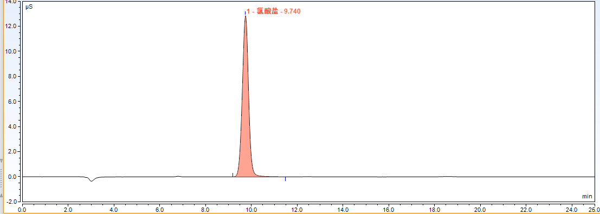Image resolution: width=600 pixels, height=214 pixels.
Task: Click the µS signal unit label
Action: [x=29, y=7]
